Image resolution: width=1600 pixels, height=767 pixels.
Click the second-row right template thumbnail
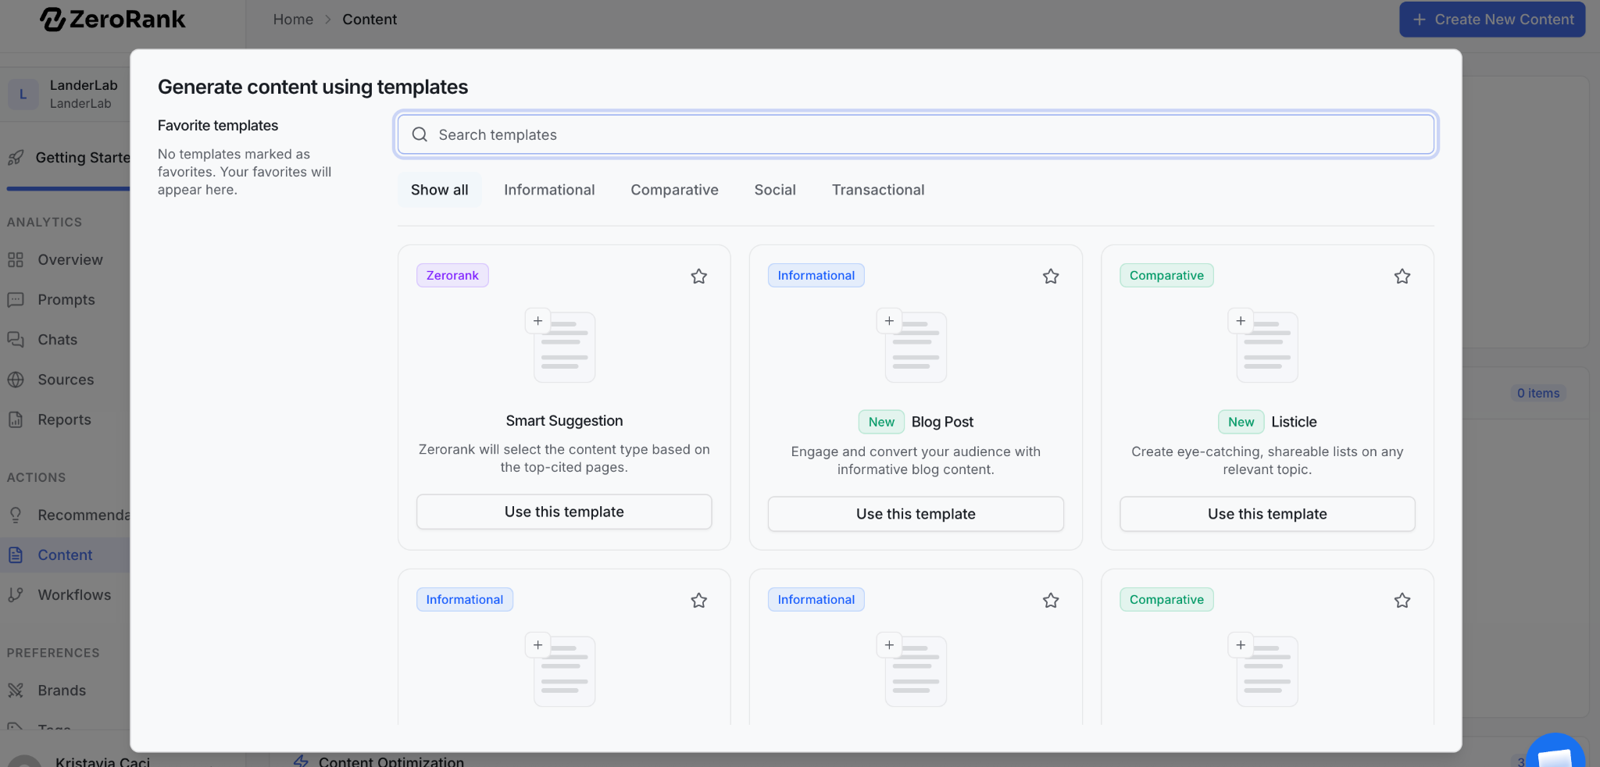tap(1263, 669)
